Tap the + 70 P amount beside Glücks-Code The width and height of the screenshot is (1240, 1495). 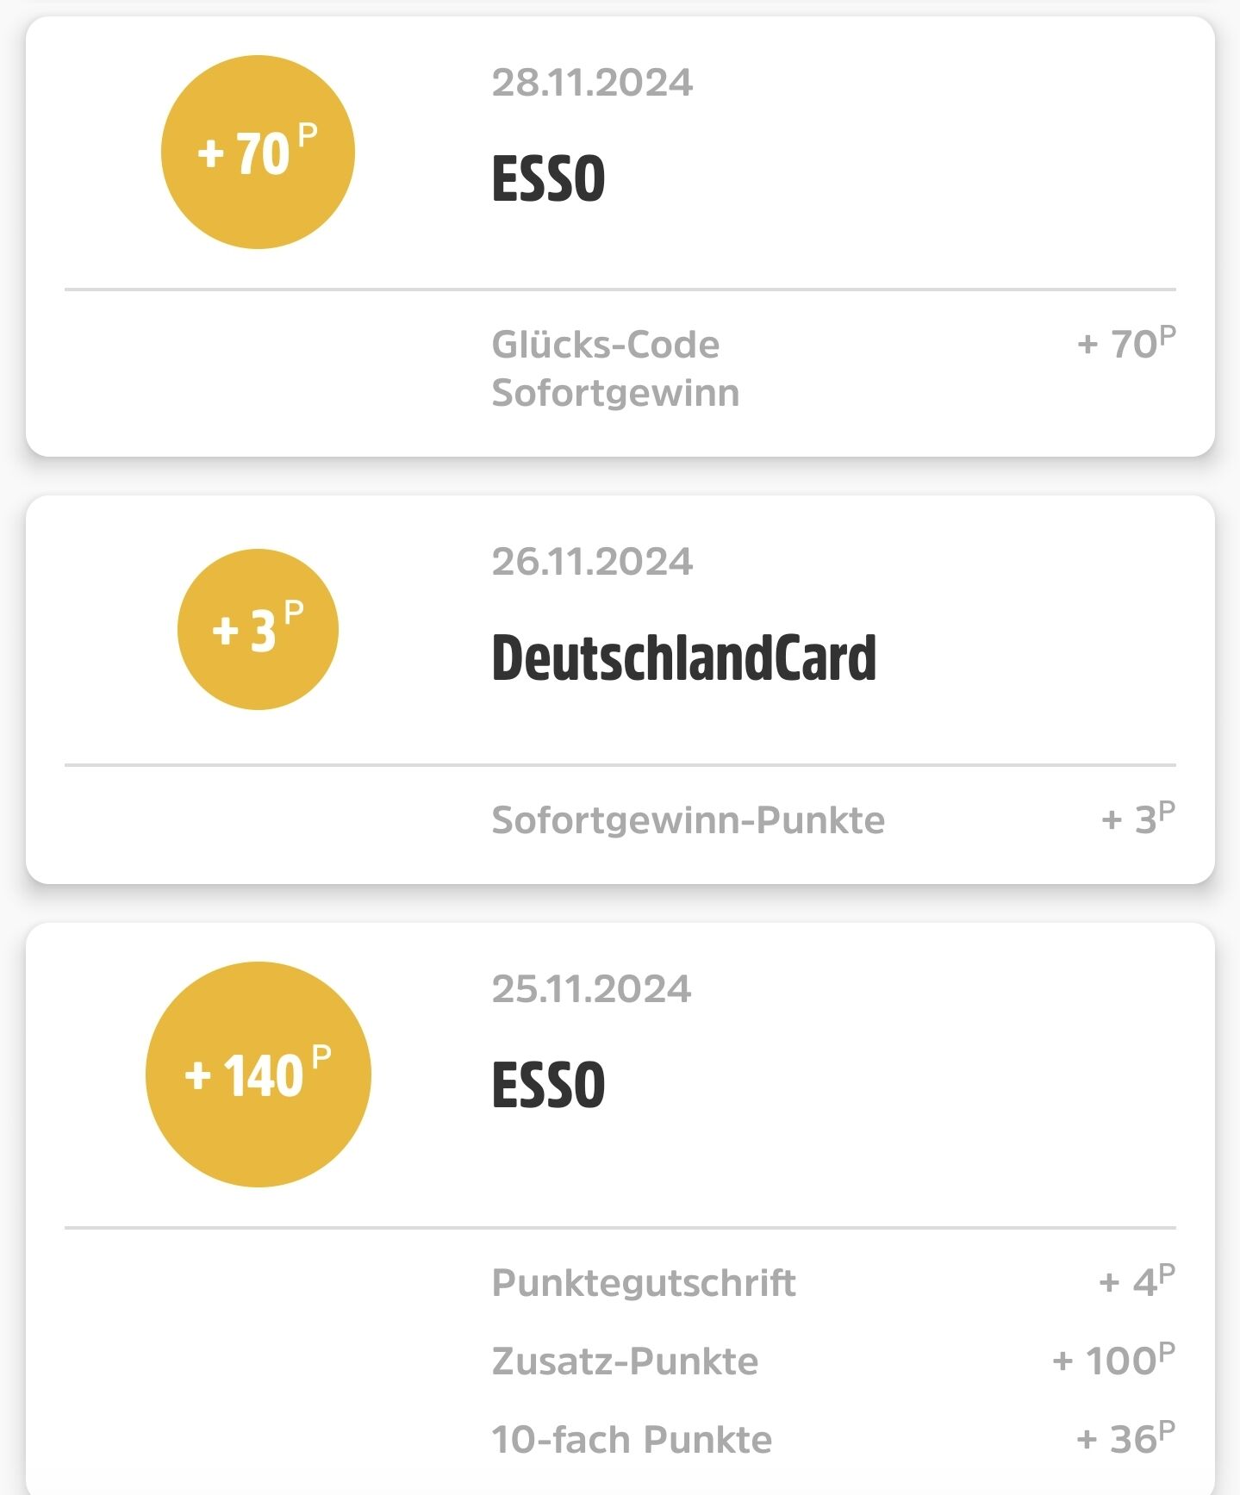click(x=1126, y=342)
